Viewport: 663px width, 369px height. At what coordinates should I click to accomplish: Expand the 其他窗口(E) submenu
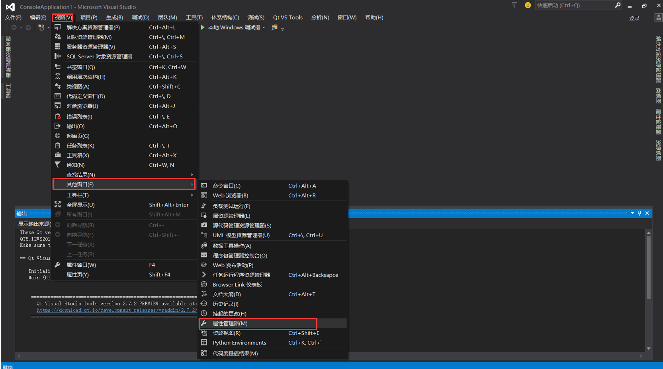[124, 184]
